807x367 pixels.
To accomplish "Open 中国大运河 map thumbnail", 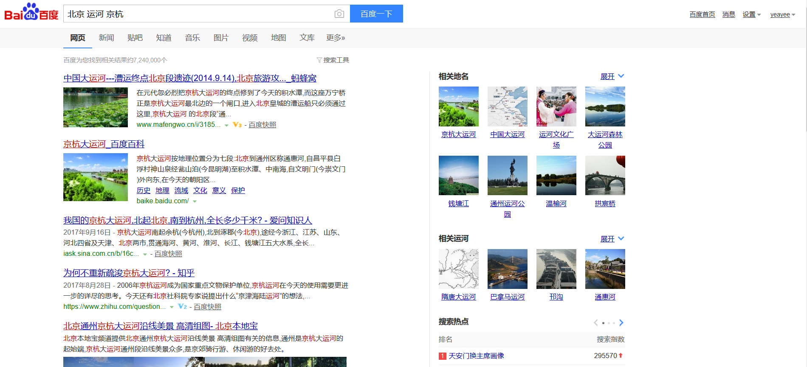I will (508, 106).
